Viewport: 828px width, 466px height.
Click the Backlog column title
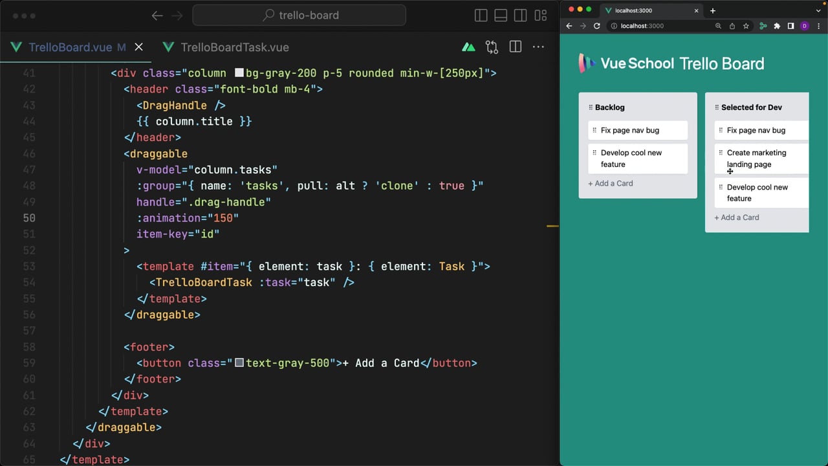[609, 107]
